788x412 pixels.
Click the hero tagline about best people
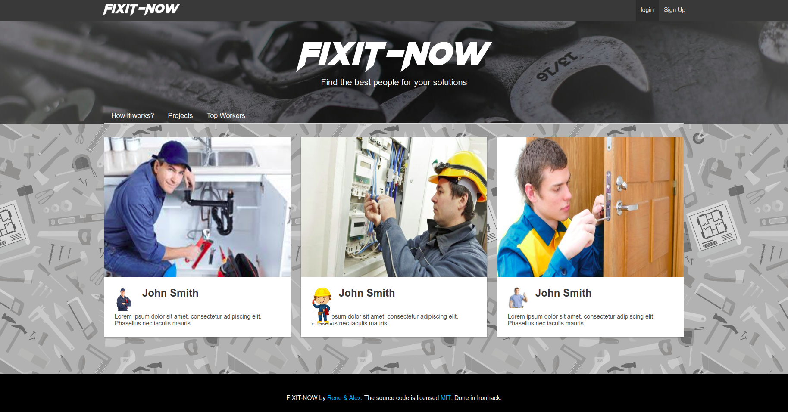coord(394,82)
